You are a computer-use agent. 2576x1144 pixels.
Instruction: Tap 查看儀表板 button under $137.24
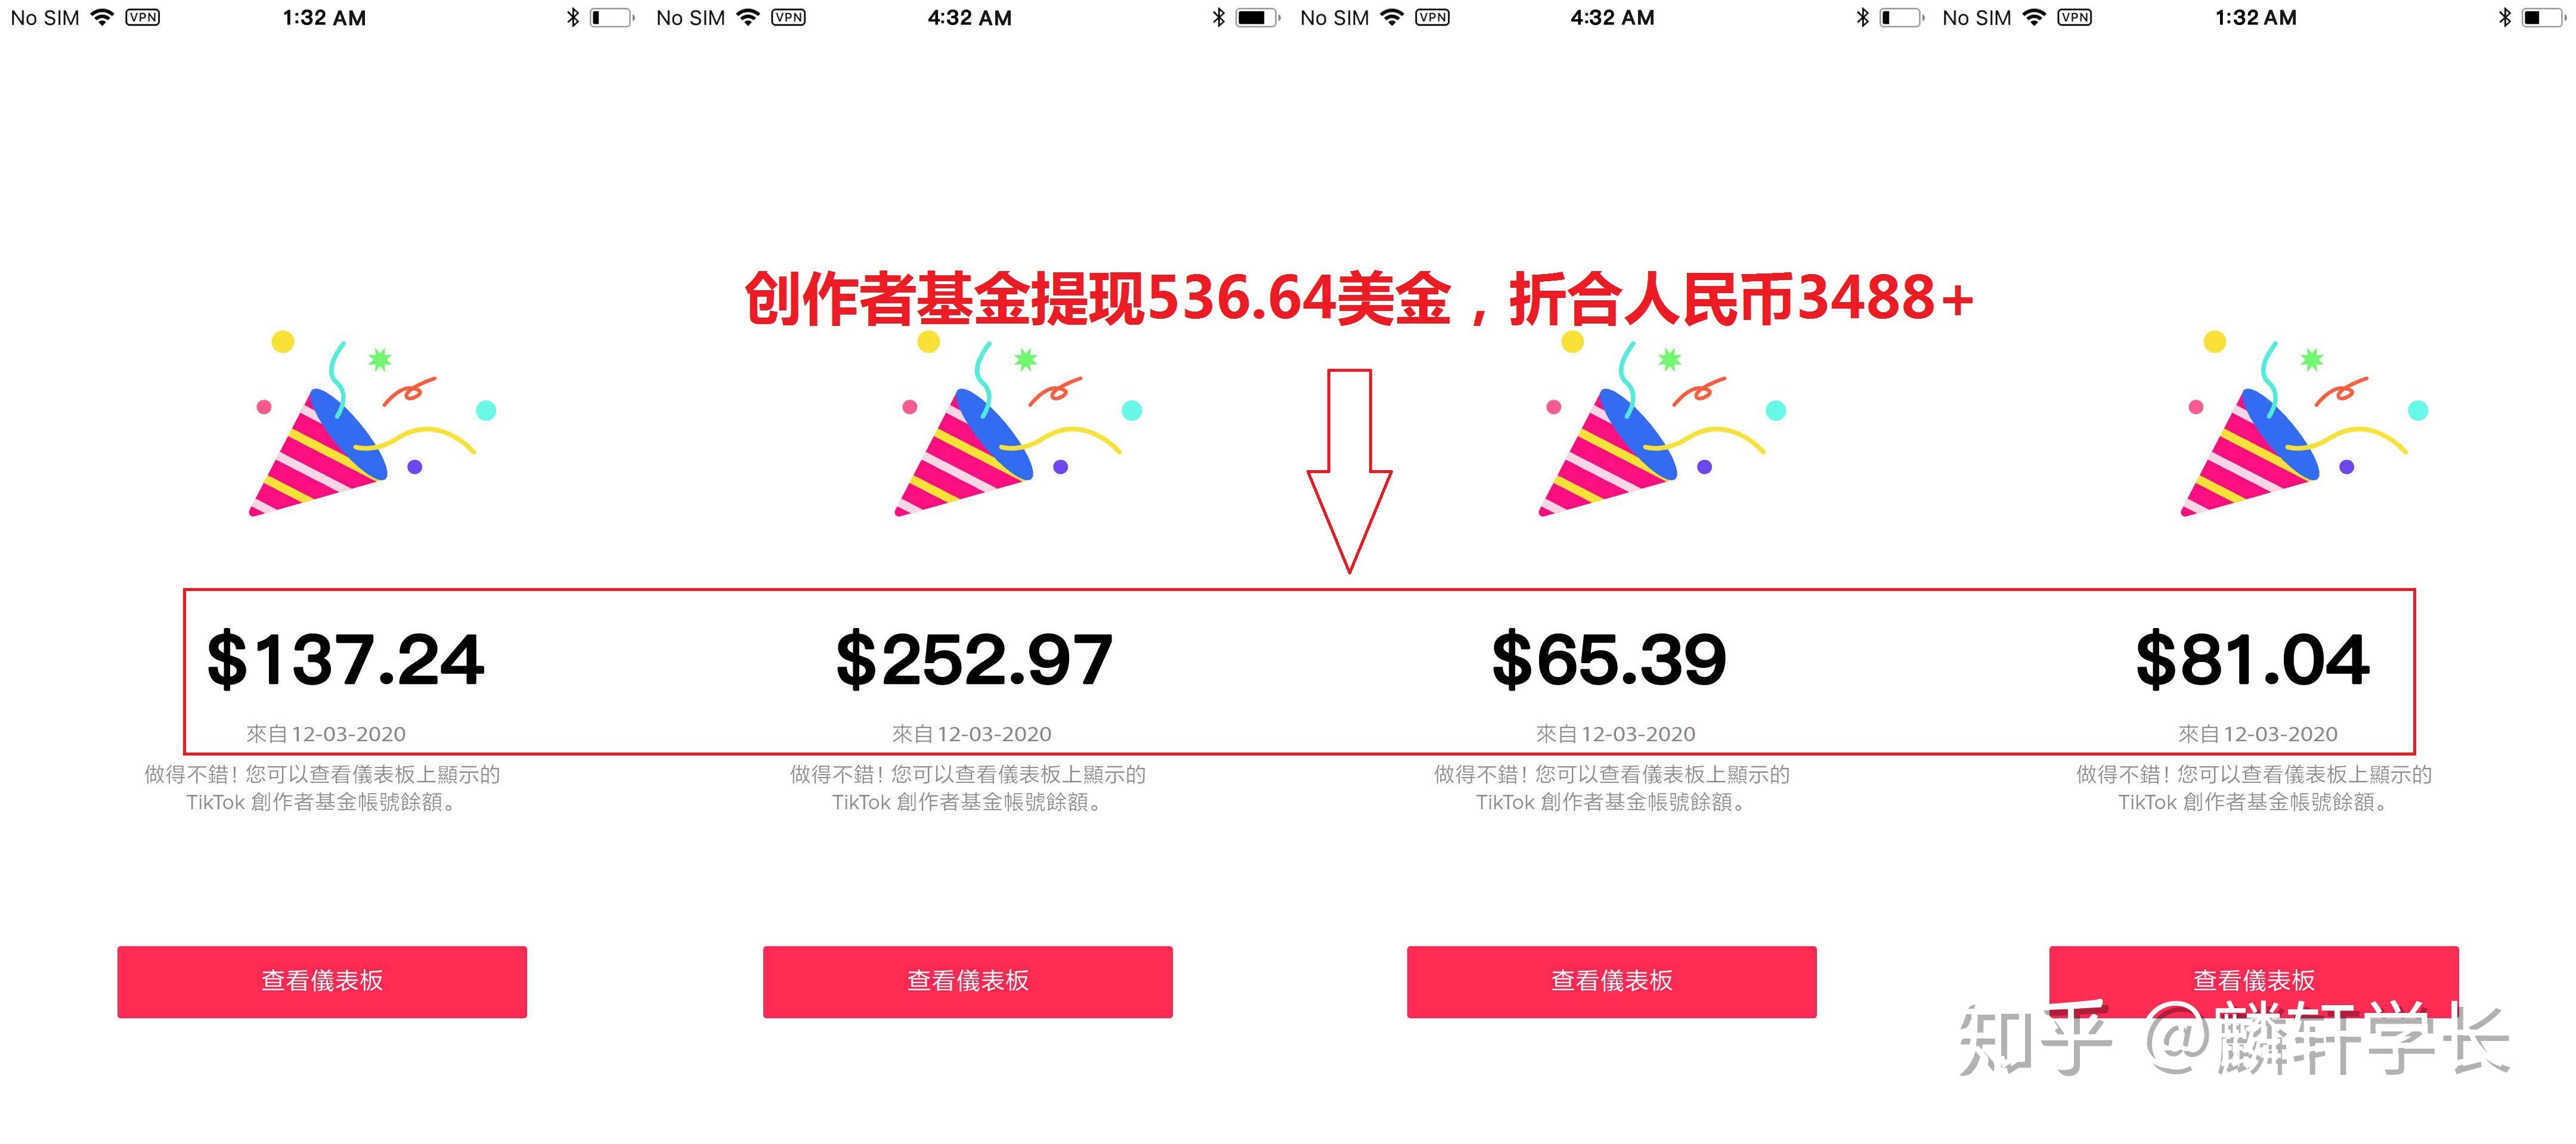click(322, 981)
